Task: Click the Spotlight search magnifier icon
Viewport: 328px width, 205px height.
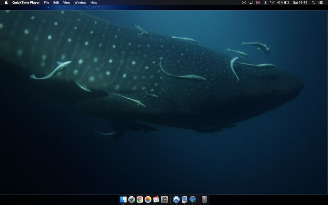Action: (x=313, y=3)
